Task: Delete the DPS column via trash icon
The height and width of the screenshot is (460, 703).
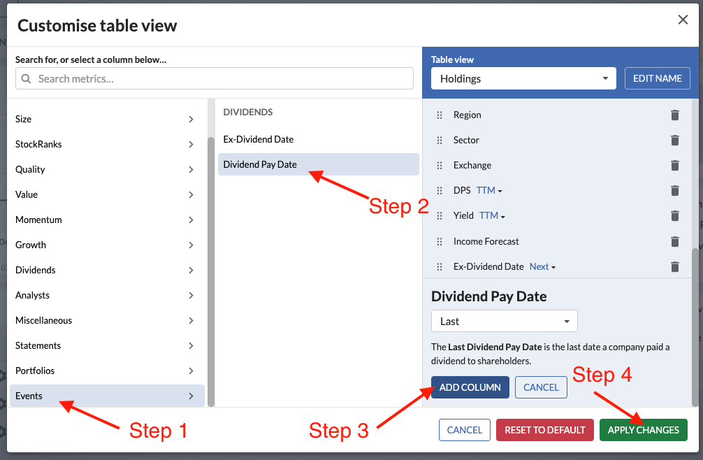Action: (x=674, y=190)
